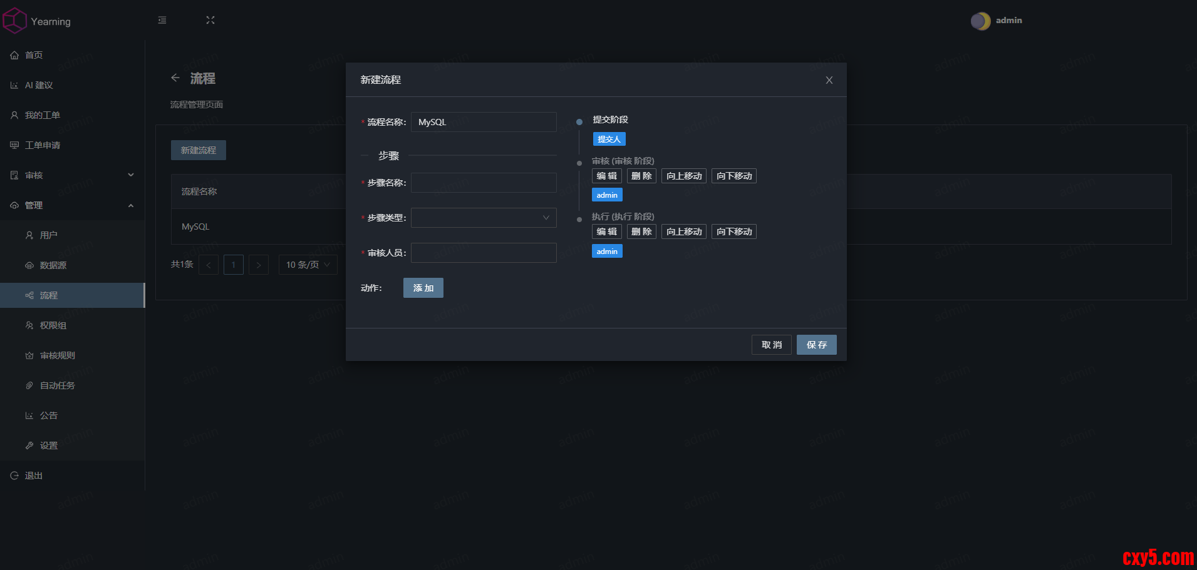
Task: Click the 退出 logout menu item
Action: click(x=73, y=476)
